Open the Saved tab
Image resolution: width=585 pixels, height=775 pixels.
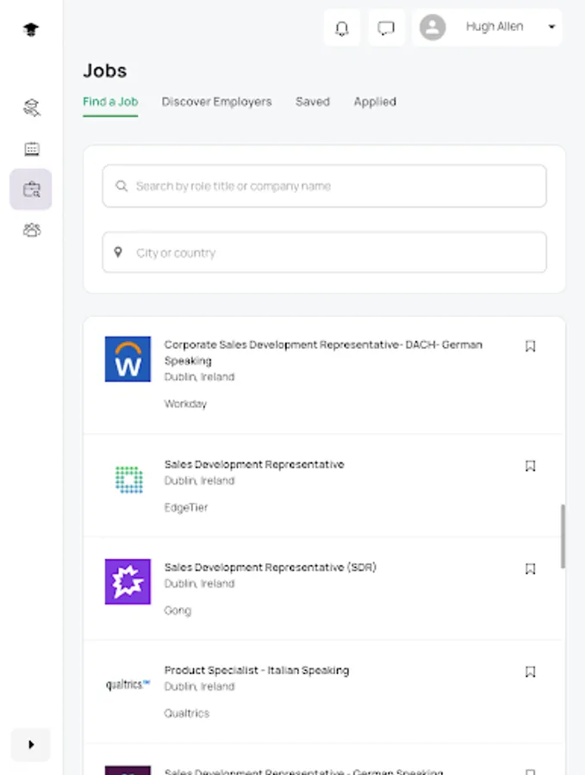pos(312,102)
